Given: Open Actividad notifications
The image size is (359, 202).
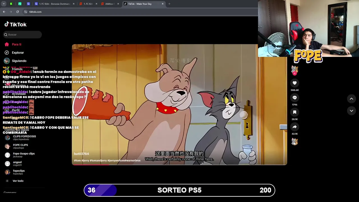Looking at the screenshot, I should 19,94.
